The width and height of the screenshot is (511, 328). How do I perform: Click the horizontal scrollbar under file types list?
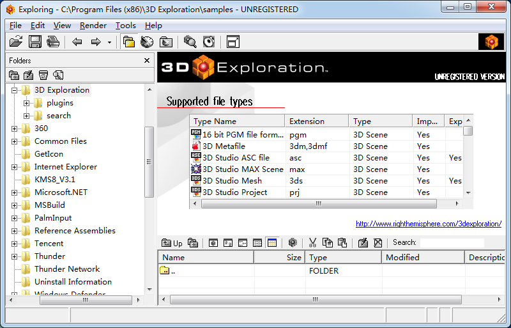tap(317, 204)
